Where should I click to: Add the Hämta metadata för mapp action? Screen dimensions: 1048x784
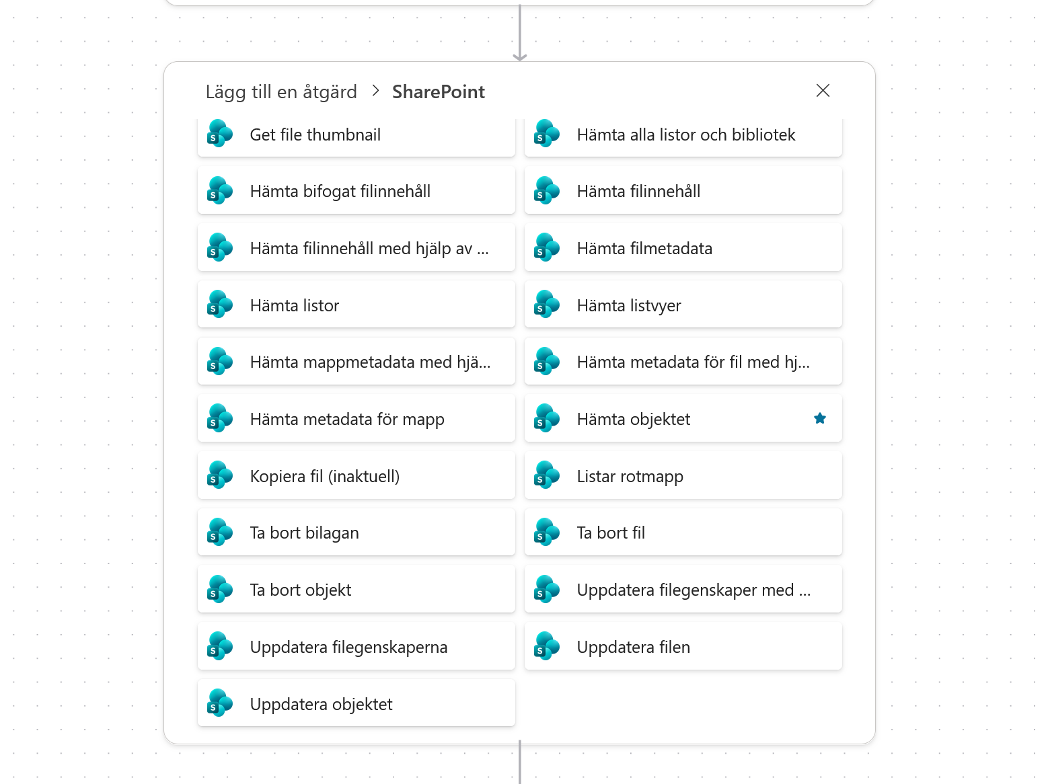[357, 419]
